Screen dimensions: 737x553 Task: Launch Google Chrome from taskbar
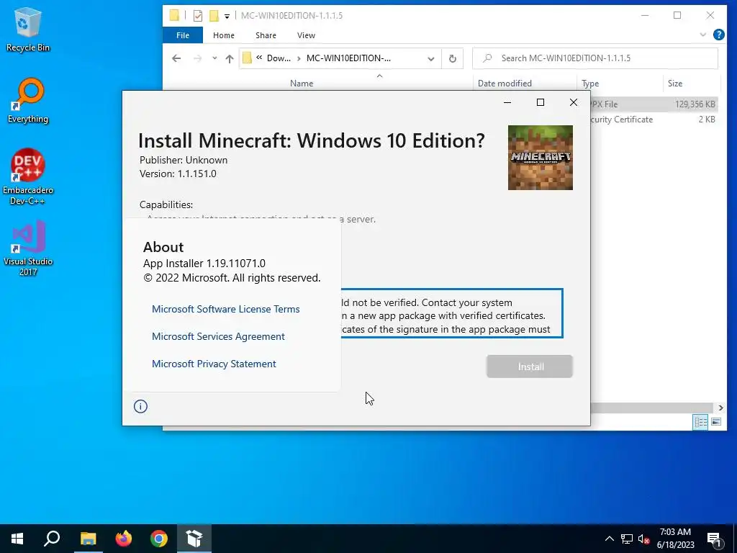159,539
